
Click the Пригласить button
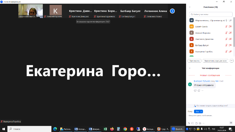(x=195, y=61)
